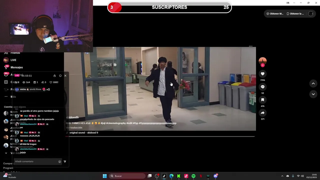Screen dimensions: 320x180
Task: Share the video with the arrow icon
Action: tap(262, 113)
